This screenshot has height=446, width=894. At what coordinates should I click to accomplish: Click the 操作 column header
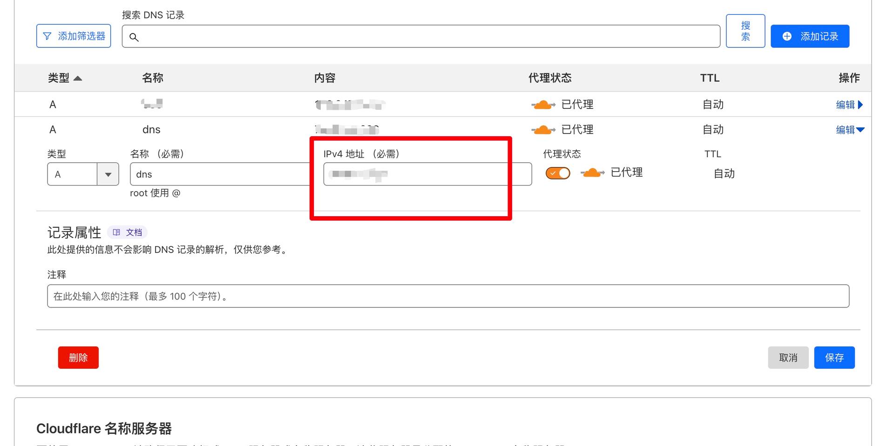point(849,78)
